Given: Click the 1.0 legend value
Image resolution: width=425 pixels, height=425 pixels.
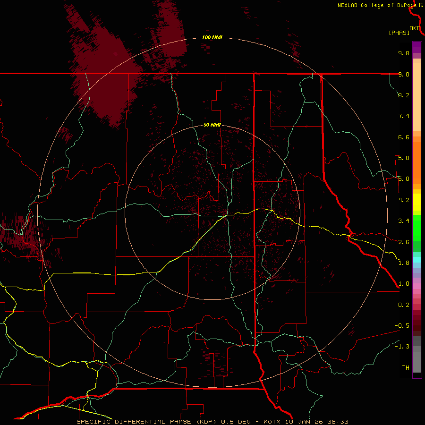Looking at the screenshot, I should tap(404, 284).
